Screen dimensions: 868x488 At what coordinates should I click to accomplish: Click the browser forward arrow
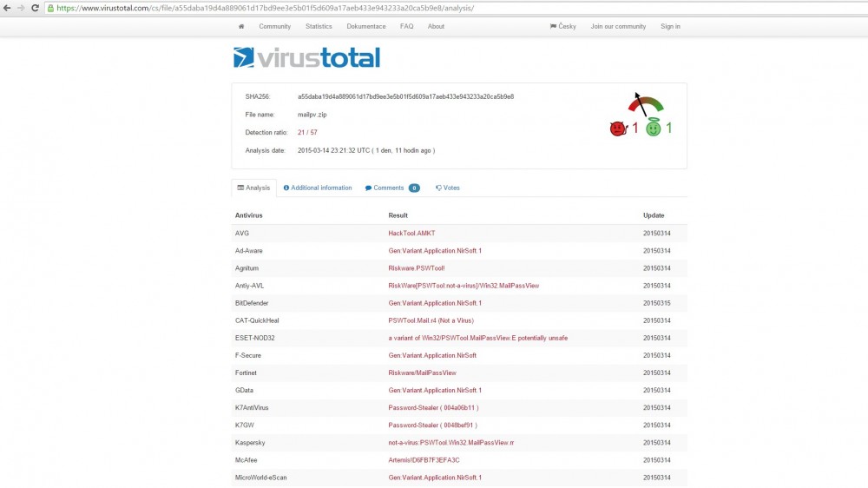point(21,8)
